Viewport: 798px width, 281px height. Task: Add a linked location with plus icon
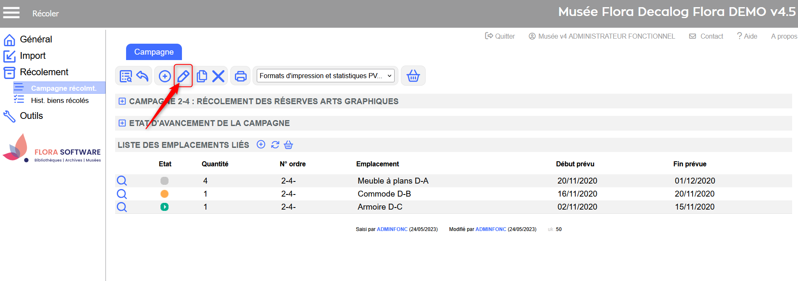pyautogui.click(x=261, y=144)
